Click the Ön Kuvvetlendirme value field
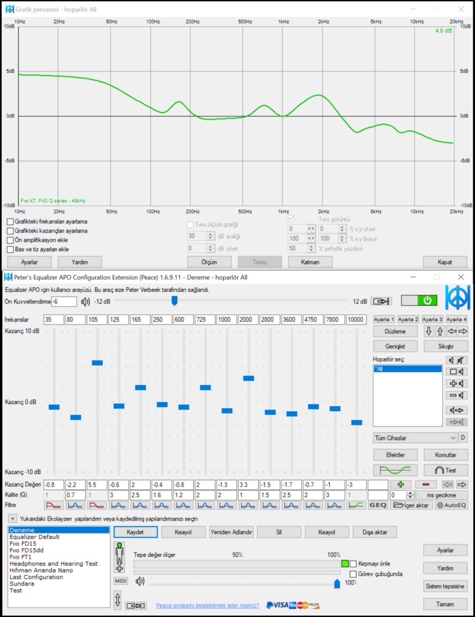The width and height of the screenshot is (475, 617). 64,302
